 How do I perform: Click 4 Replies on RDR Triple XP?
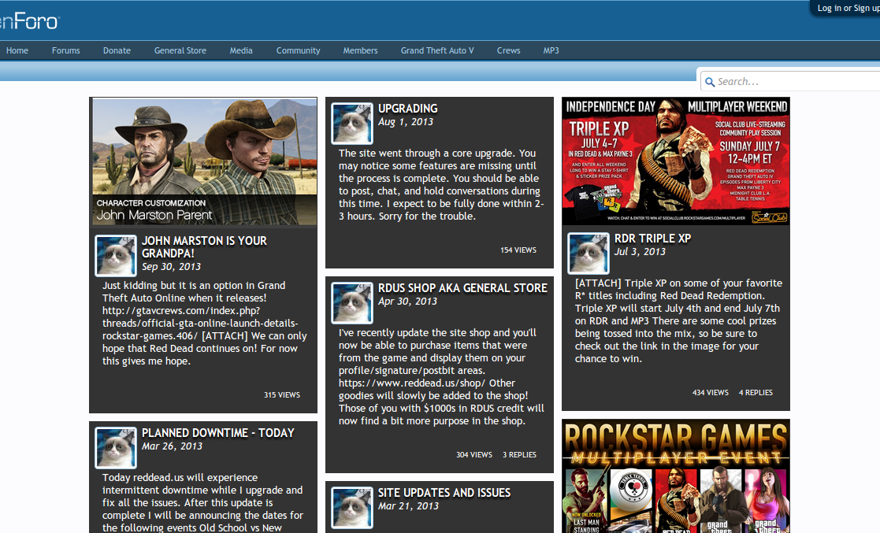(x=756, y=393)
